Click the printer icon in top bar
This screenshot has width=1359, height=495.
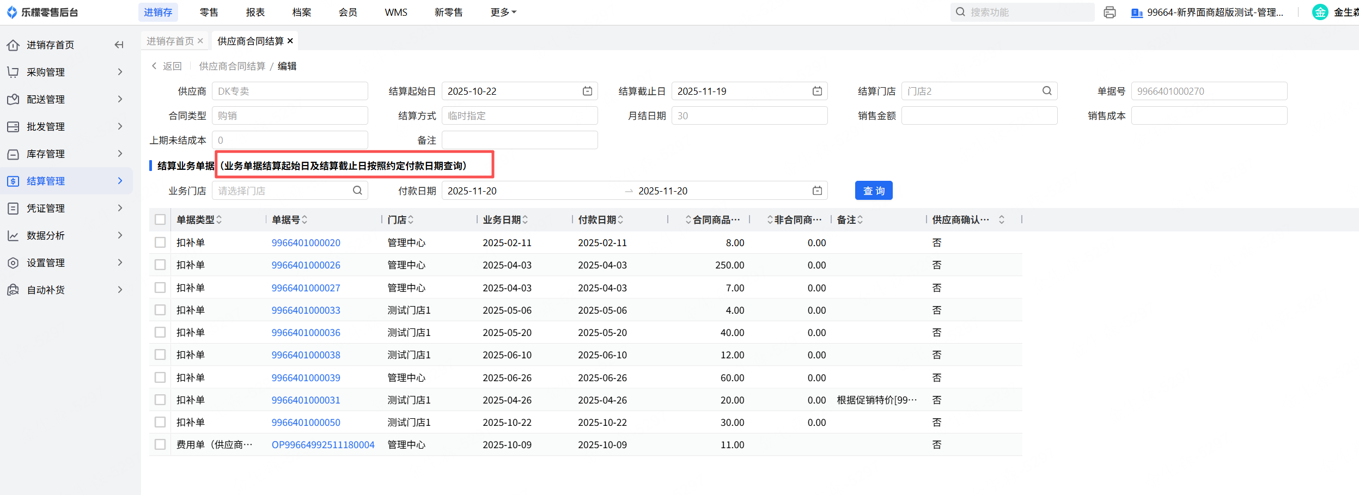(x=1110, y=12)
